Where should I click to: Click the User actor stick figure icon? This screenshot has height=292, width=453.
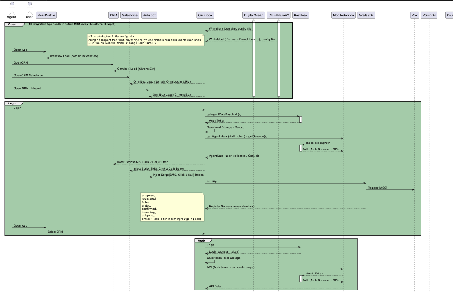point(29,7)
